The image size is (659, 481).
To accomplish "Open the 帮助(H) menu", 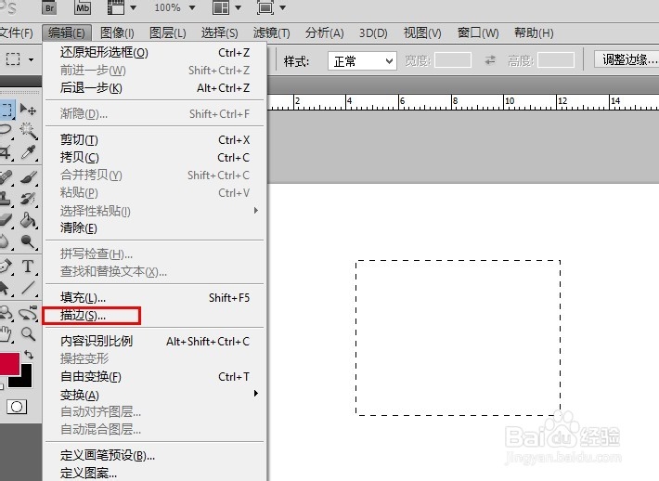I will 534,32.
